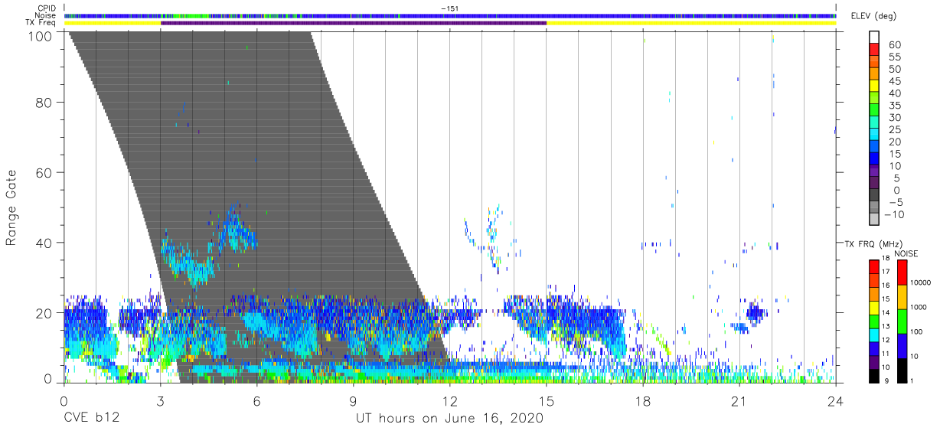Click the x-axis hour label '24'
Screen dimensions: 940x434
(x=836, y=400)
